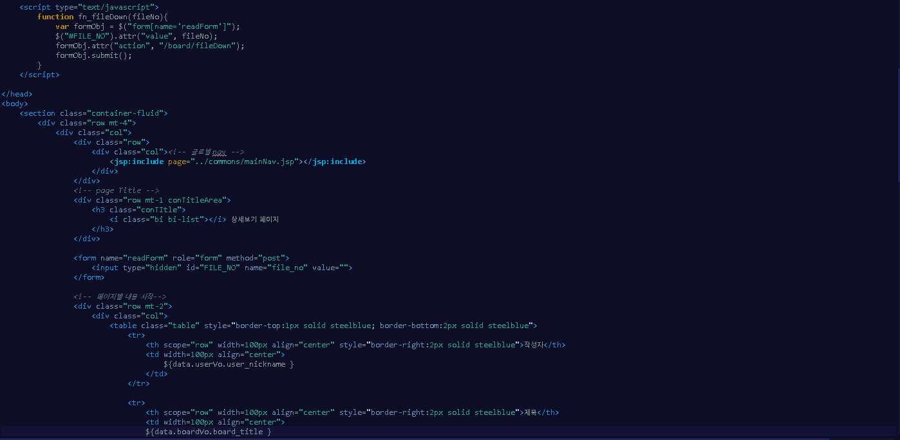Click the opening <body> tag
Viewport: 900px width, 440px height.
[x=15, y=104]
